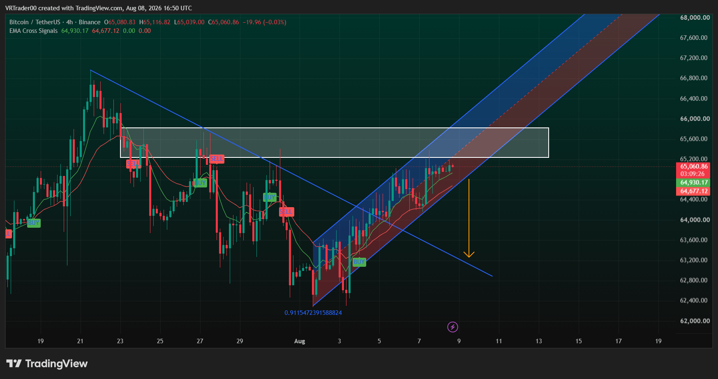Click the 65,600.00 price axis label
Screen dimensions: 718x379
click(694, 139)
